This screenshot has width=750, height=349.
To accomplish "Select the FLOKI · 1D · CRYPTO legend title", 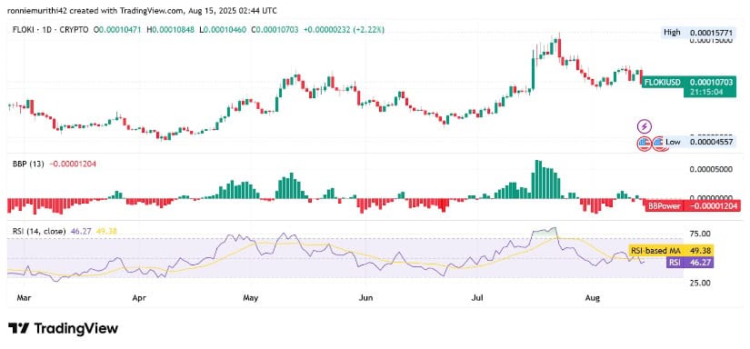I will [50, 30].
